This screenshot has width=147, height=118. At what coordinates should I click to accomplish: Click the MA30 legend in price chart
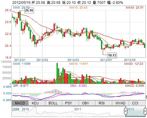135,7
